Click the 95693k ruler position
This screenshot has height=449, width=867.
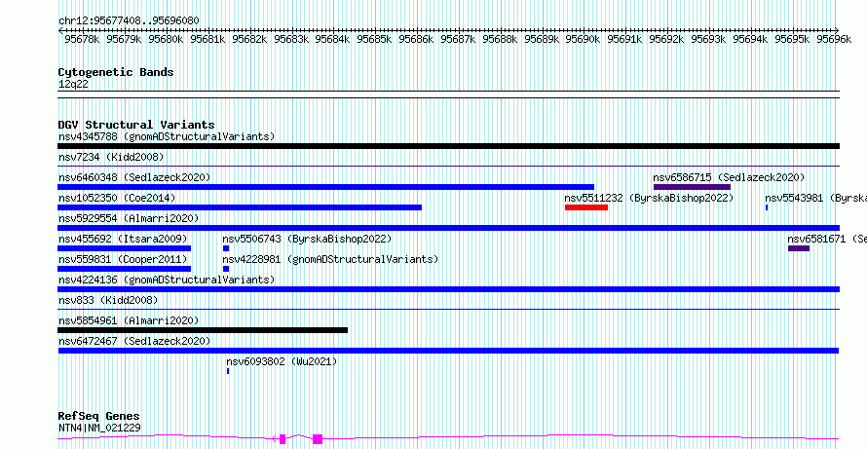[x=709, y=39]
